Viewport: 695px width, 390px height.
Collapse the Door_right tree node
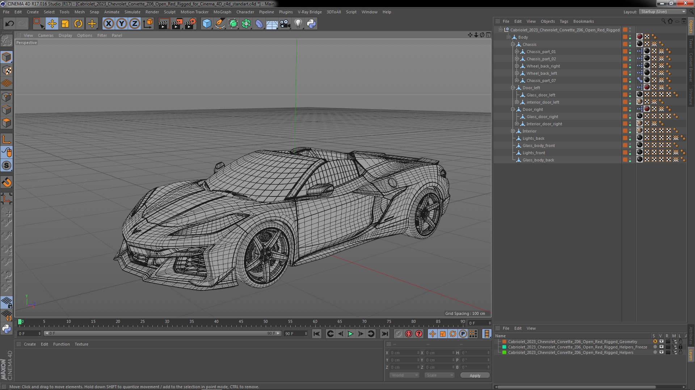[513, 109]
